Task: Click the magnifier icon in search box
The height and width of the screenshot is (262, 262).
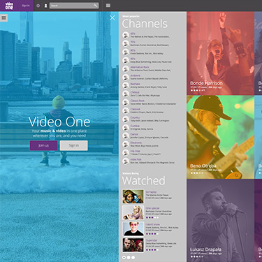Action: coord(96,6)
